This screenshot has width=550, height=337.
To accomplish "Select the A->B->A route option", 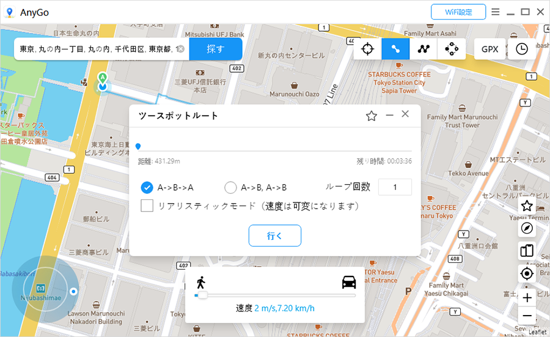I will 147,188.
